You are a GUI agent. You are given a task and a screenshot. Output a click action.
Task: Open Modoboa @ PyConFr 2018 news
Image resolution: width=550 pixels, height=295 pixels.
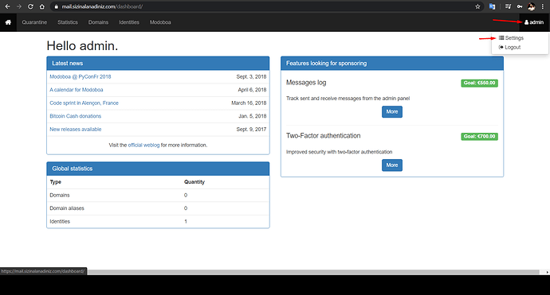(x=81, y=76)
